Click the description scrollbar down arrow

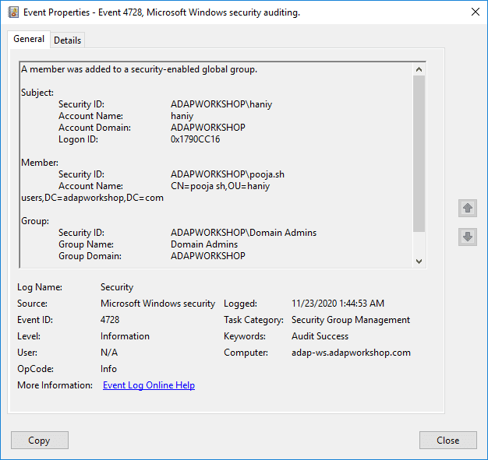click(x=419, y=262)
